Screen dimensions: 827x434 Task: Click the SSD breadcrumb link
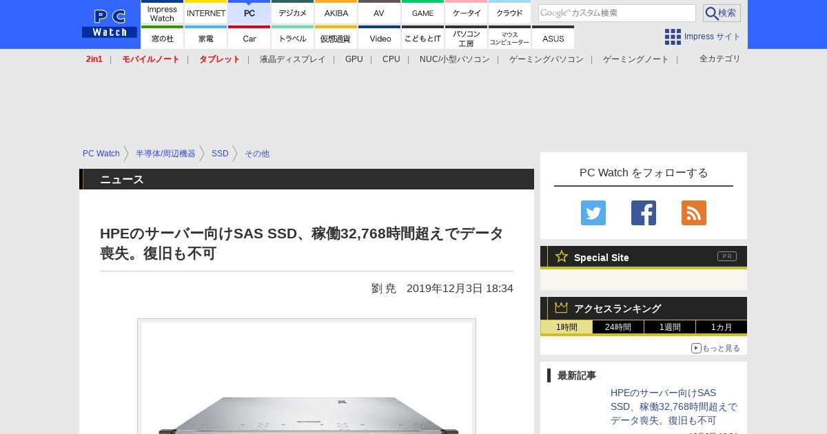220,154
